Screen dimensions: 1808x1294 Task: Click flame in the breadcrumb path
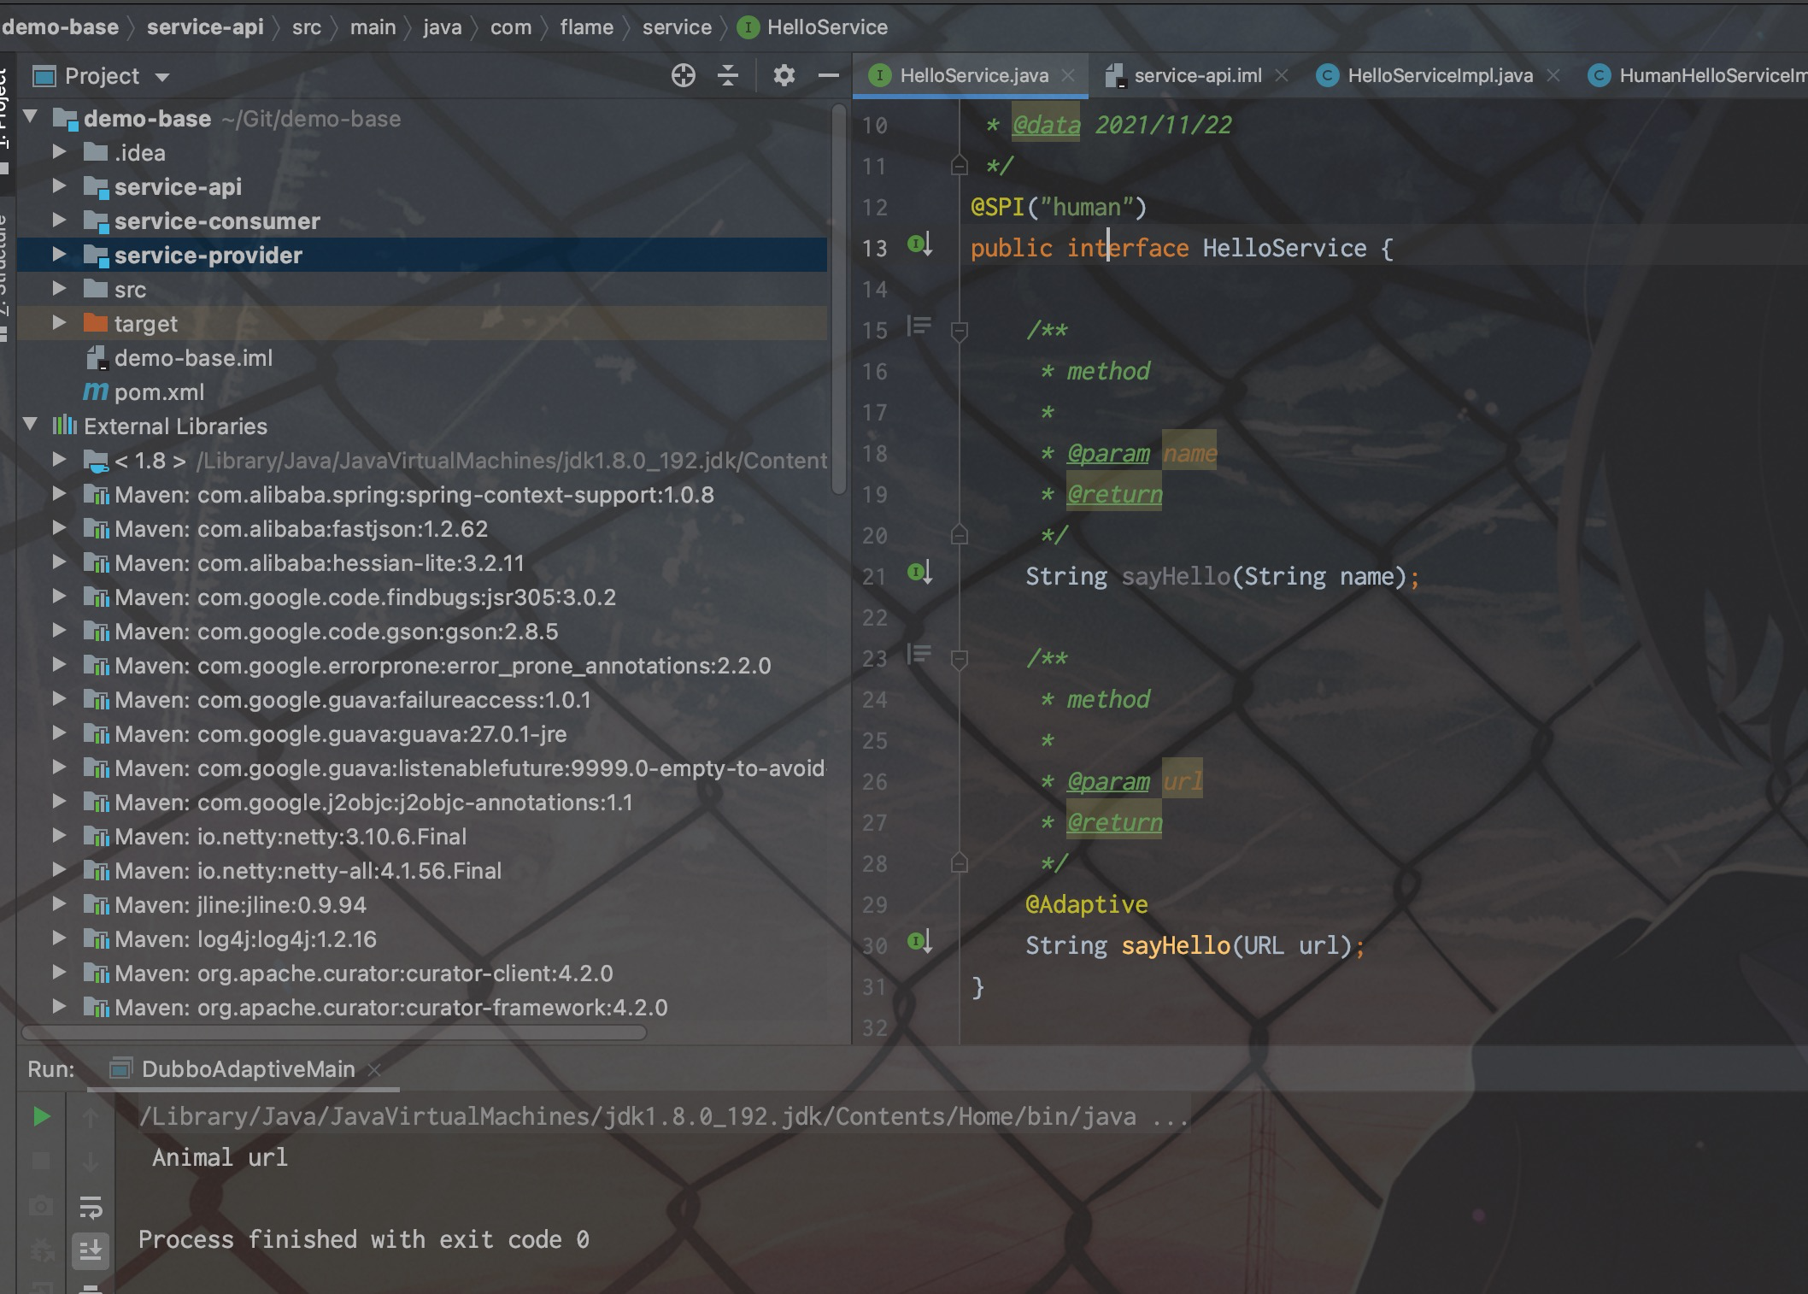tap(586, 27)
